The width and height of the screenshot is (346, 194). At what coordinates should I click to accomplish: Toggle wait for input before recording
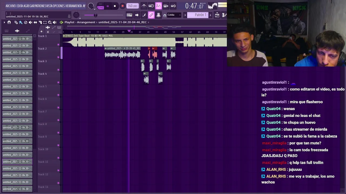click(x=151, y=6)
